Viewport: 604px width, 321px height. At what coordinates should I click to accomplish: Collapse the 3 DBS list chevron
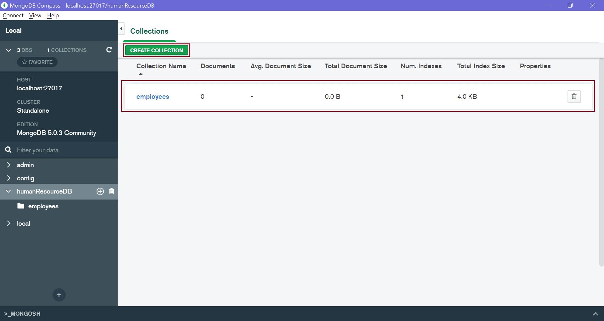pyautogui.click(x=9, y=50)
